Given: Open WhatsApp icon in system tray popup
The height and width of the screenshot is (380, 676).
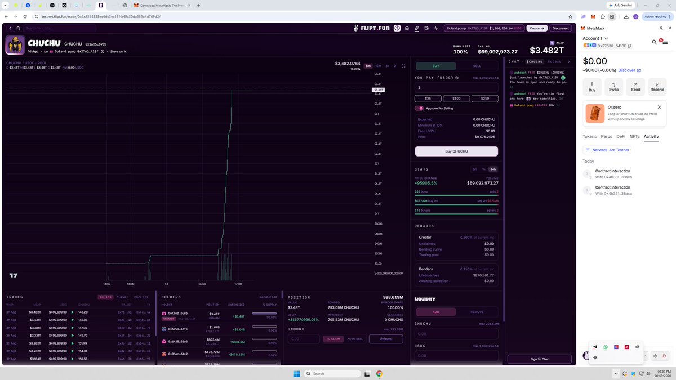Looking at the screenshot, I should [606, 347].
